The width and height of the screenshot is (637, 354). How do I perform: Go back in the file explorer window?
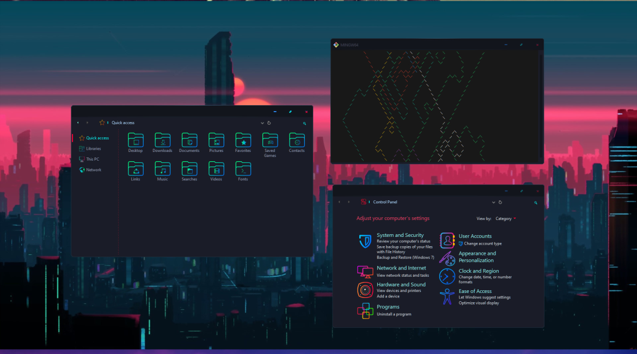pos(78,123)
